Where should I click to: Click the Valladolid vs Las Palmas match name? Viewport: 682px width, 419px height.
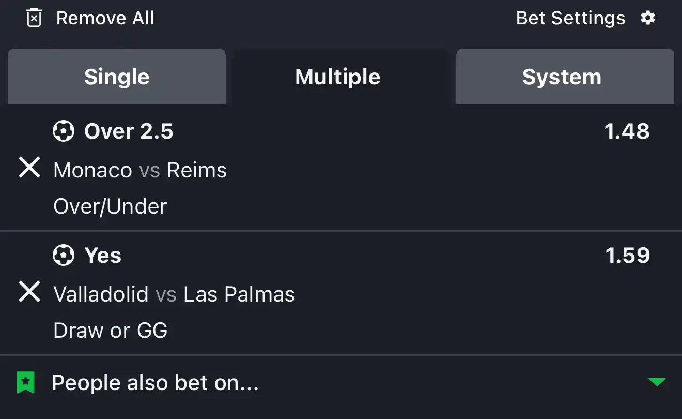point(174,294)
